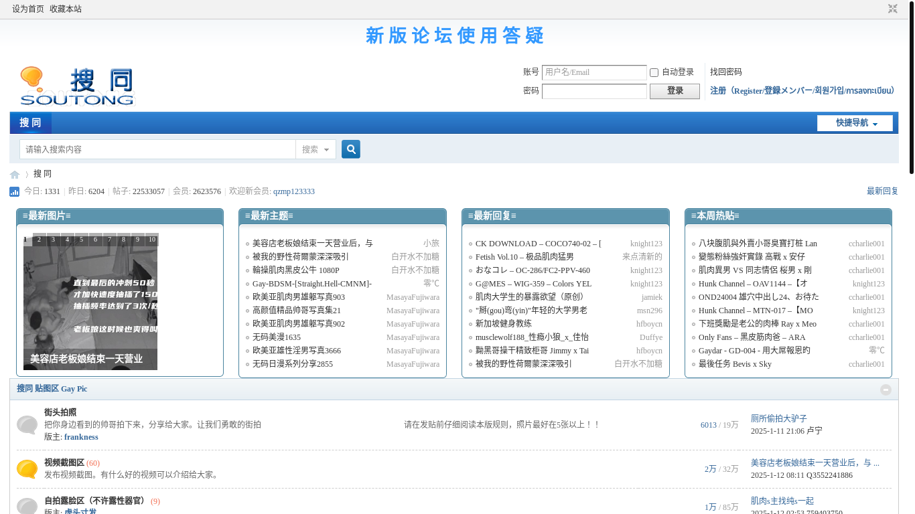Image resolution: width=915 pixels, height=514 pixels.
Task: Open the 新版论坛使用答疑 banner
Action: coord(455,35)
